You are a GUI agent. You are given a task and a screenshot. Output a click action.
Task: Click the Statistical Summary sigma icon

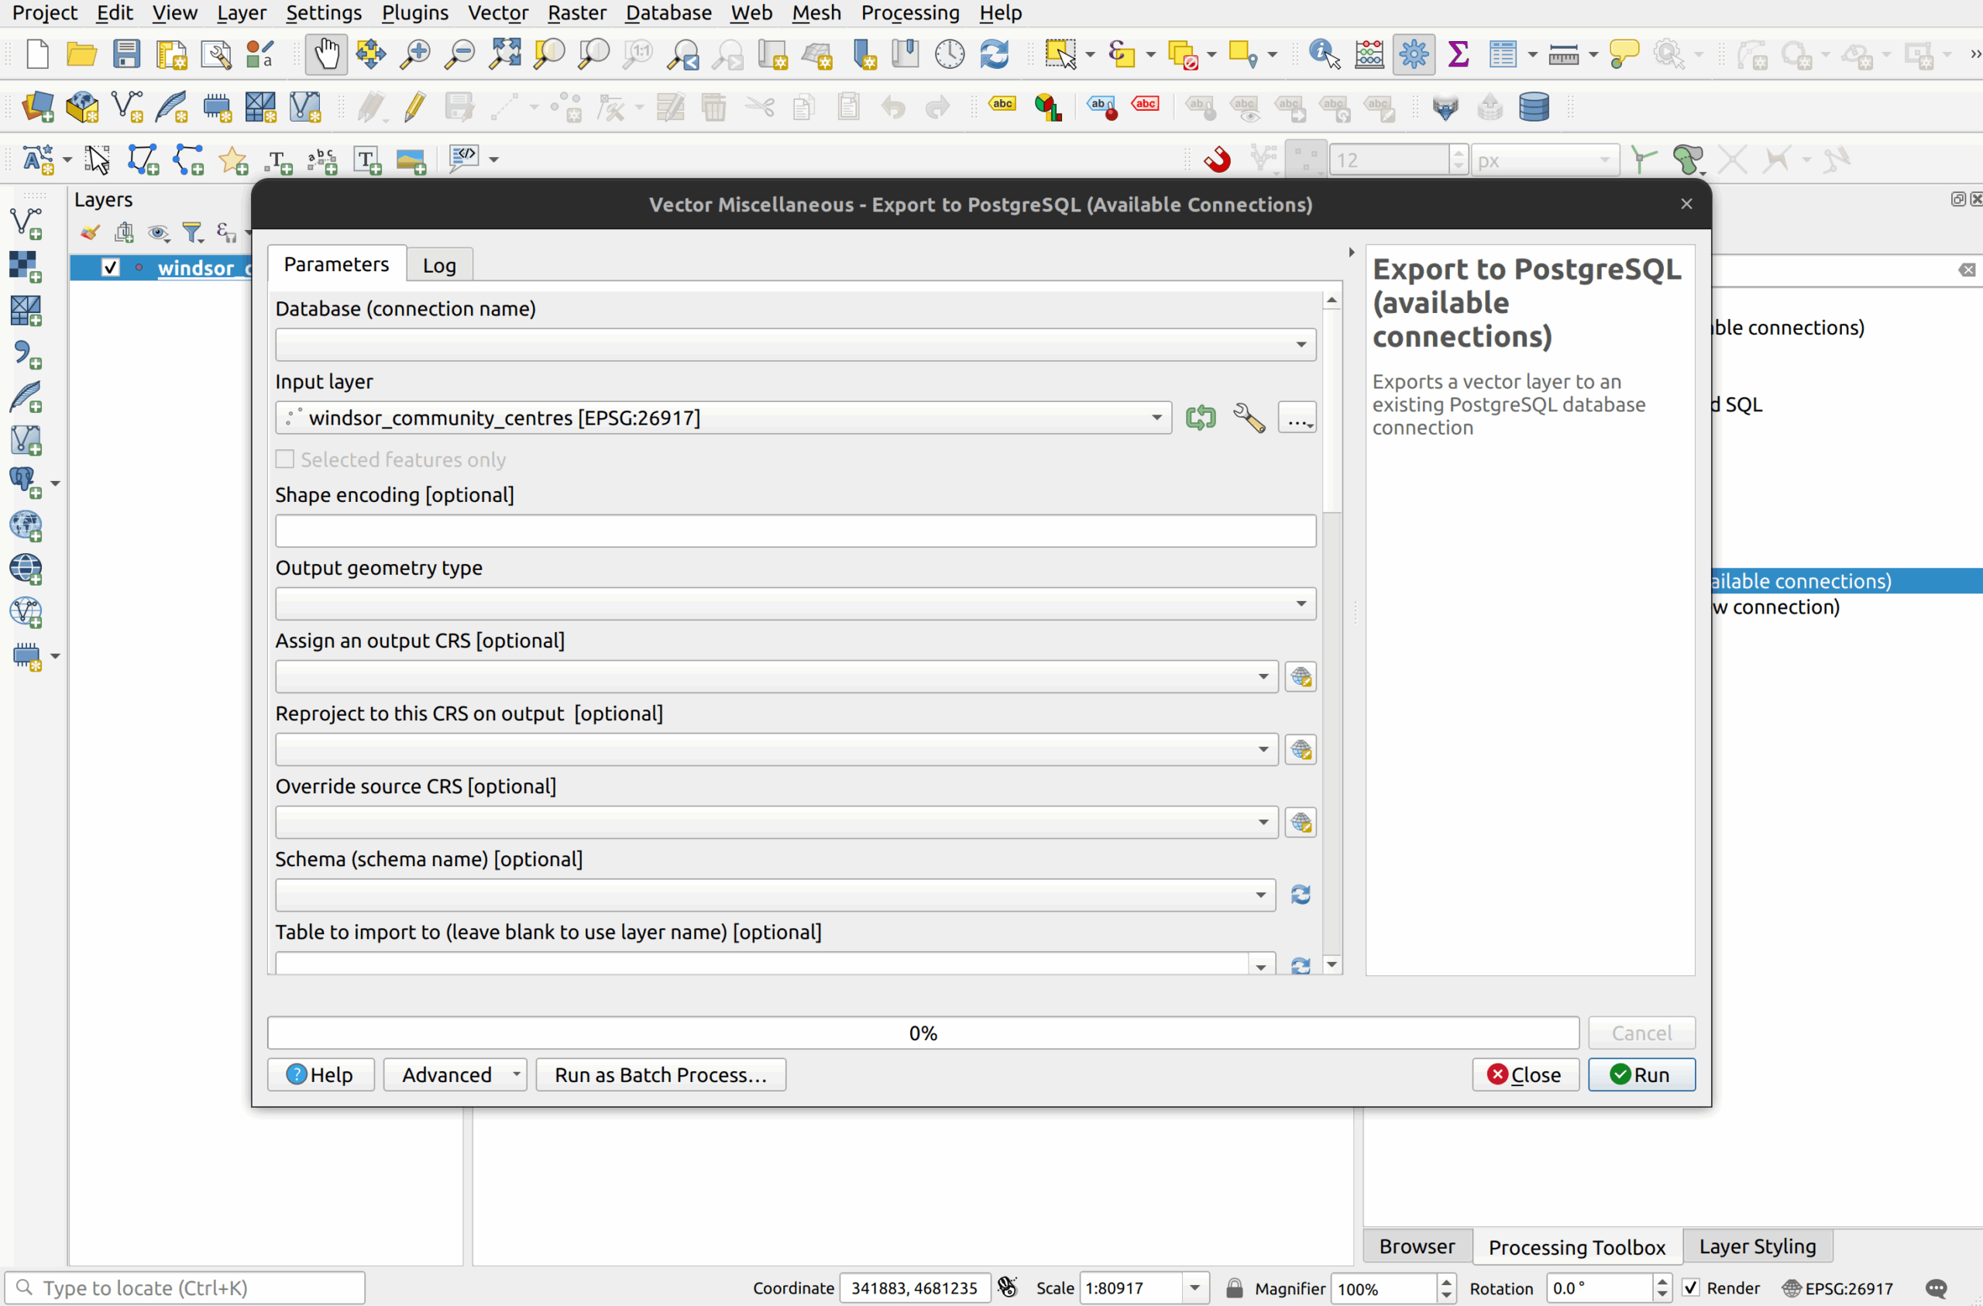(1458, 54)
